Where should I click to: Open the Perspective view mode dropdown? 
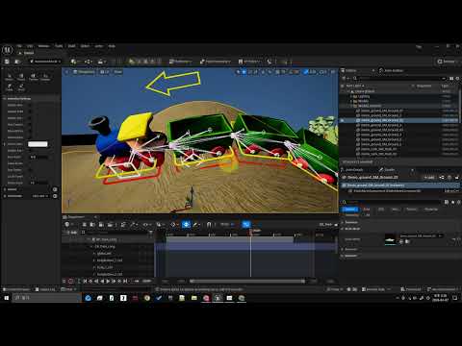84,72
